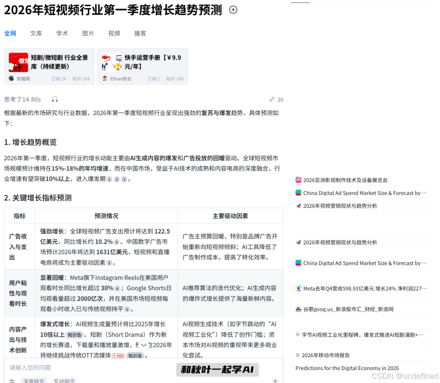Click the 谷歌goog.us 新浪股市汇 source icon
Screen dimensions: 440x383
(x=298, y=309)
